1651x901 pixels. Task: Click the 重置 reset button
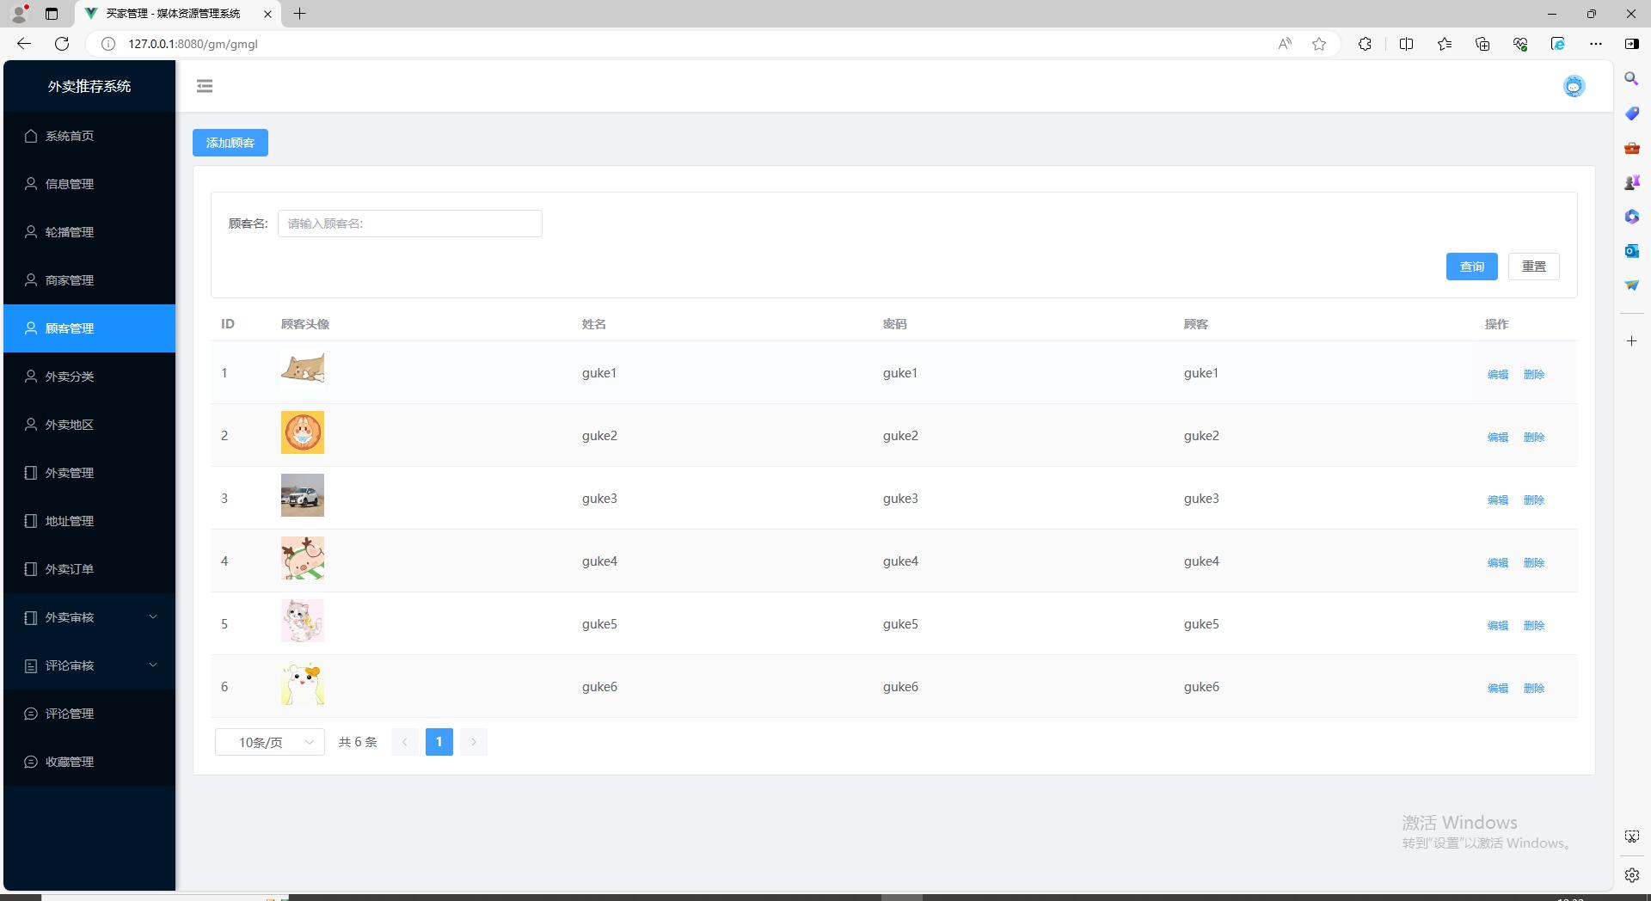1533,267
